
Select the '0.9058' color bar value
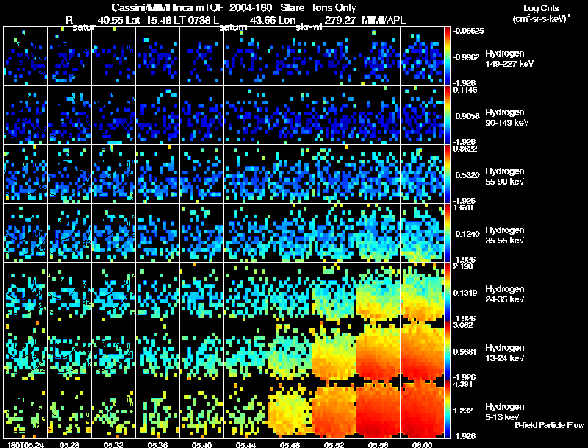point(467,116)
